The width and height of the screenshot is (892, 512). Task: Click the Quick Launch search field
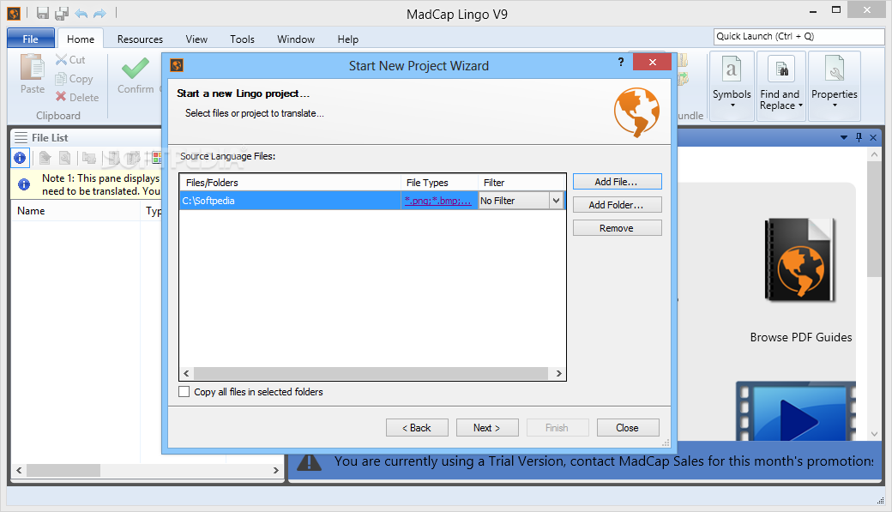[799, 36]
